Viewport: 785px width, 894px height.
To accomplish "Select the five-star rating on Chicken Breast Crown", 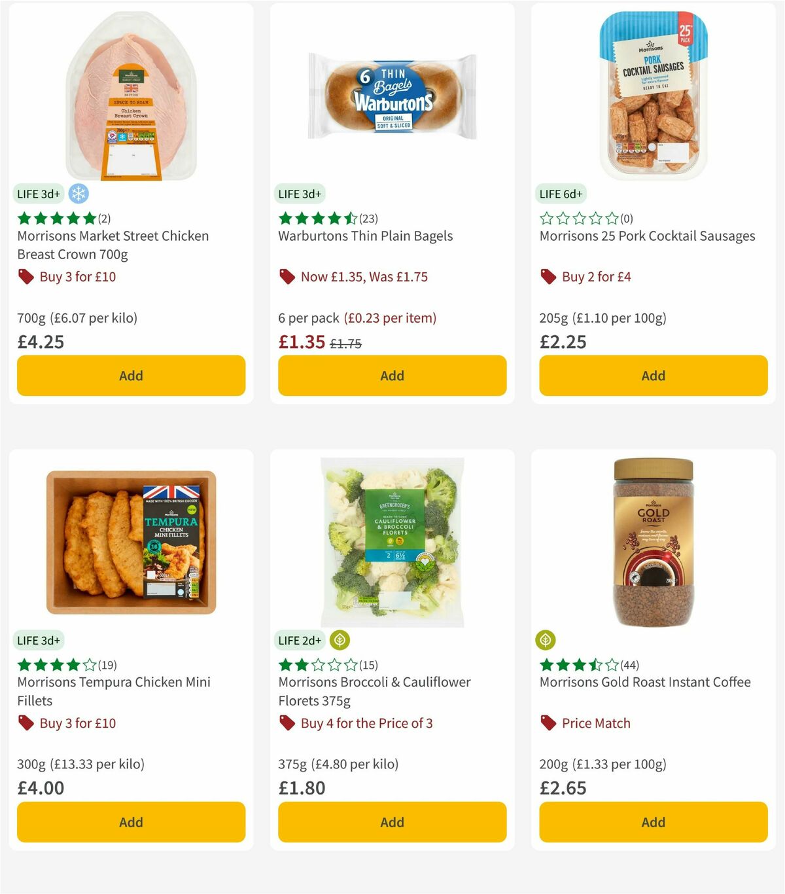I will click(x=56, y=218).
